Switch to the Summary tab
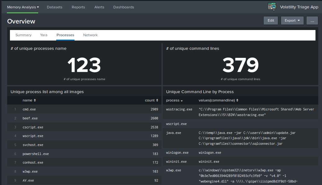Image resolution: width=322 pixels, height=185 pixels. coord(23,35)
